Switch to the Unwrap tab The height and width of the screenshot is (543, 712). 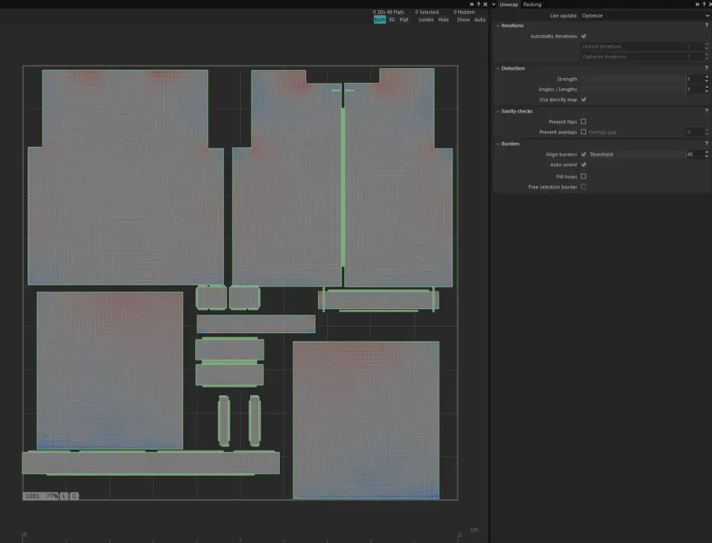pos(509,5)
